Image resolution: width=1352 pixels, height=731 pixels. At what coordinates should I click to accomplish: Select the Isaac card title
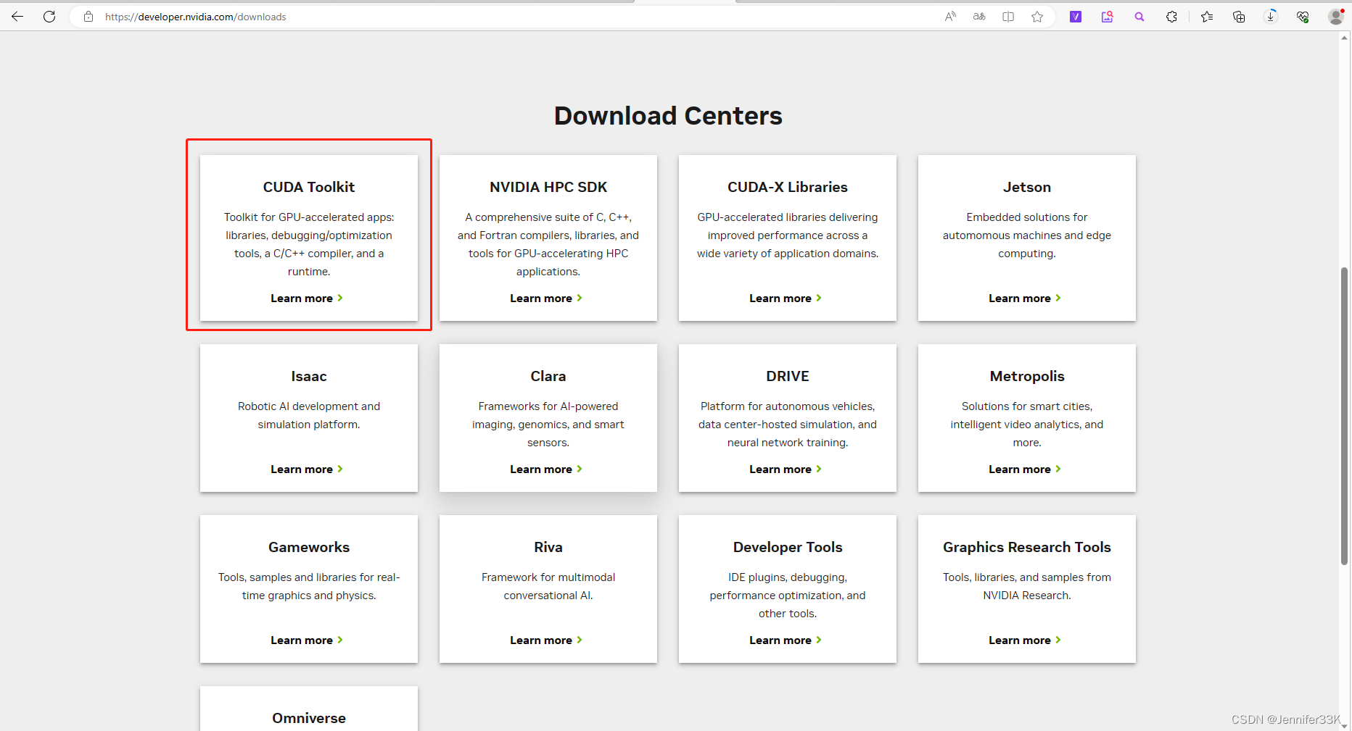(x=309, y=376)
